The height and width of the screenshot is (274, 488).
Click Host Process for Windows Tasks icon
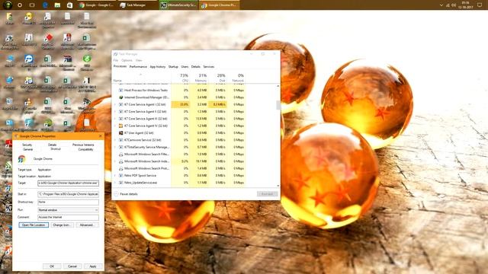(x=120, y=90)
